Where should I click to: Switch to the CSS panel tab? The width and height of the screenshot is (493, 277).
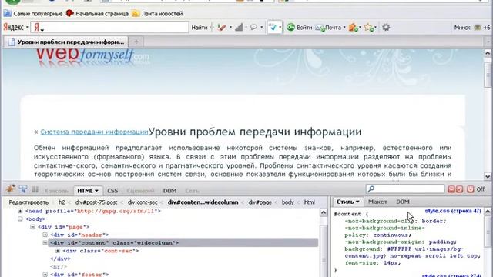pos(112,191)
